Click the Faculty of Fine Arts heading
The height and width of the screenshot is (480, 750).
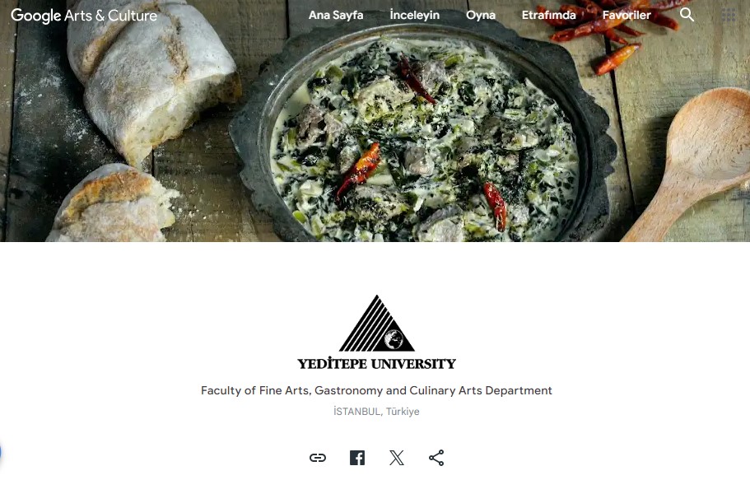coord(376,390)
